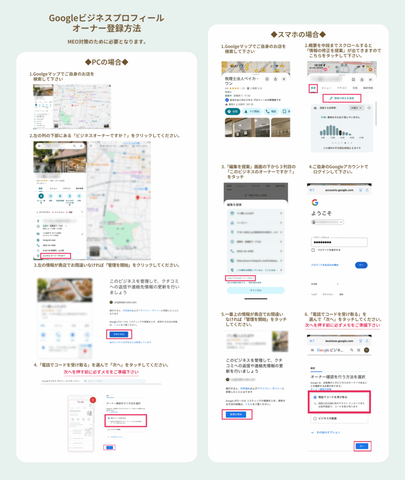
Task: Select 電話でコードを受け取る radio in smartphone step 6
Action: pyautogui.click(x=314, y=397)
